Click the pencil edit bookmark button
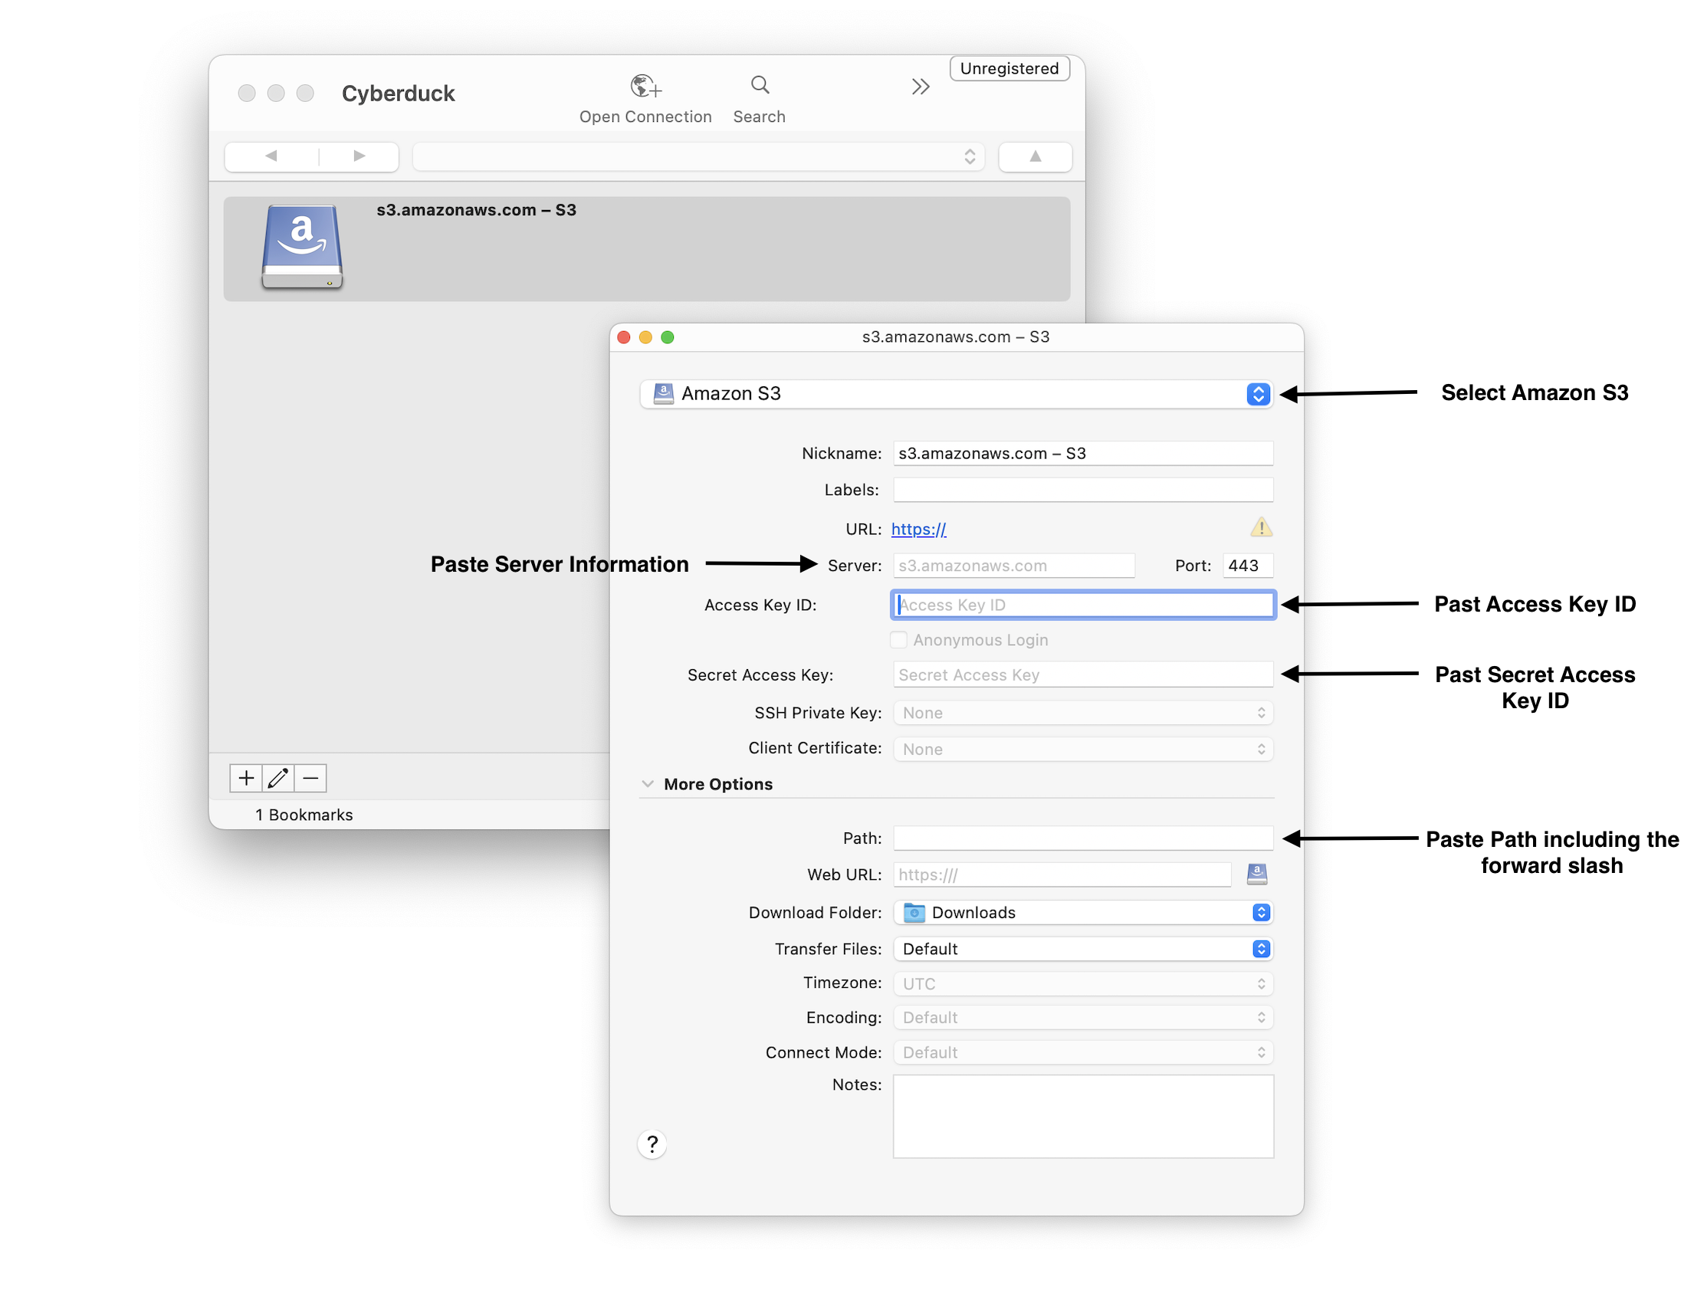The width and height of the screenshot is (1694, 1306). pos(277,778)
